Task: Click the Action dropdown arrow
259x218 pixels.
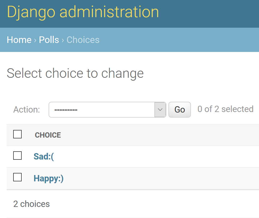Action: click(160, 110)
